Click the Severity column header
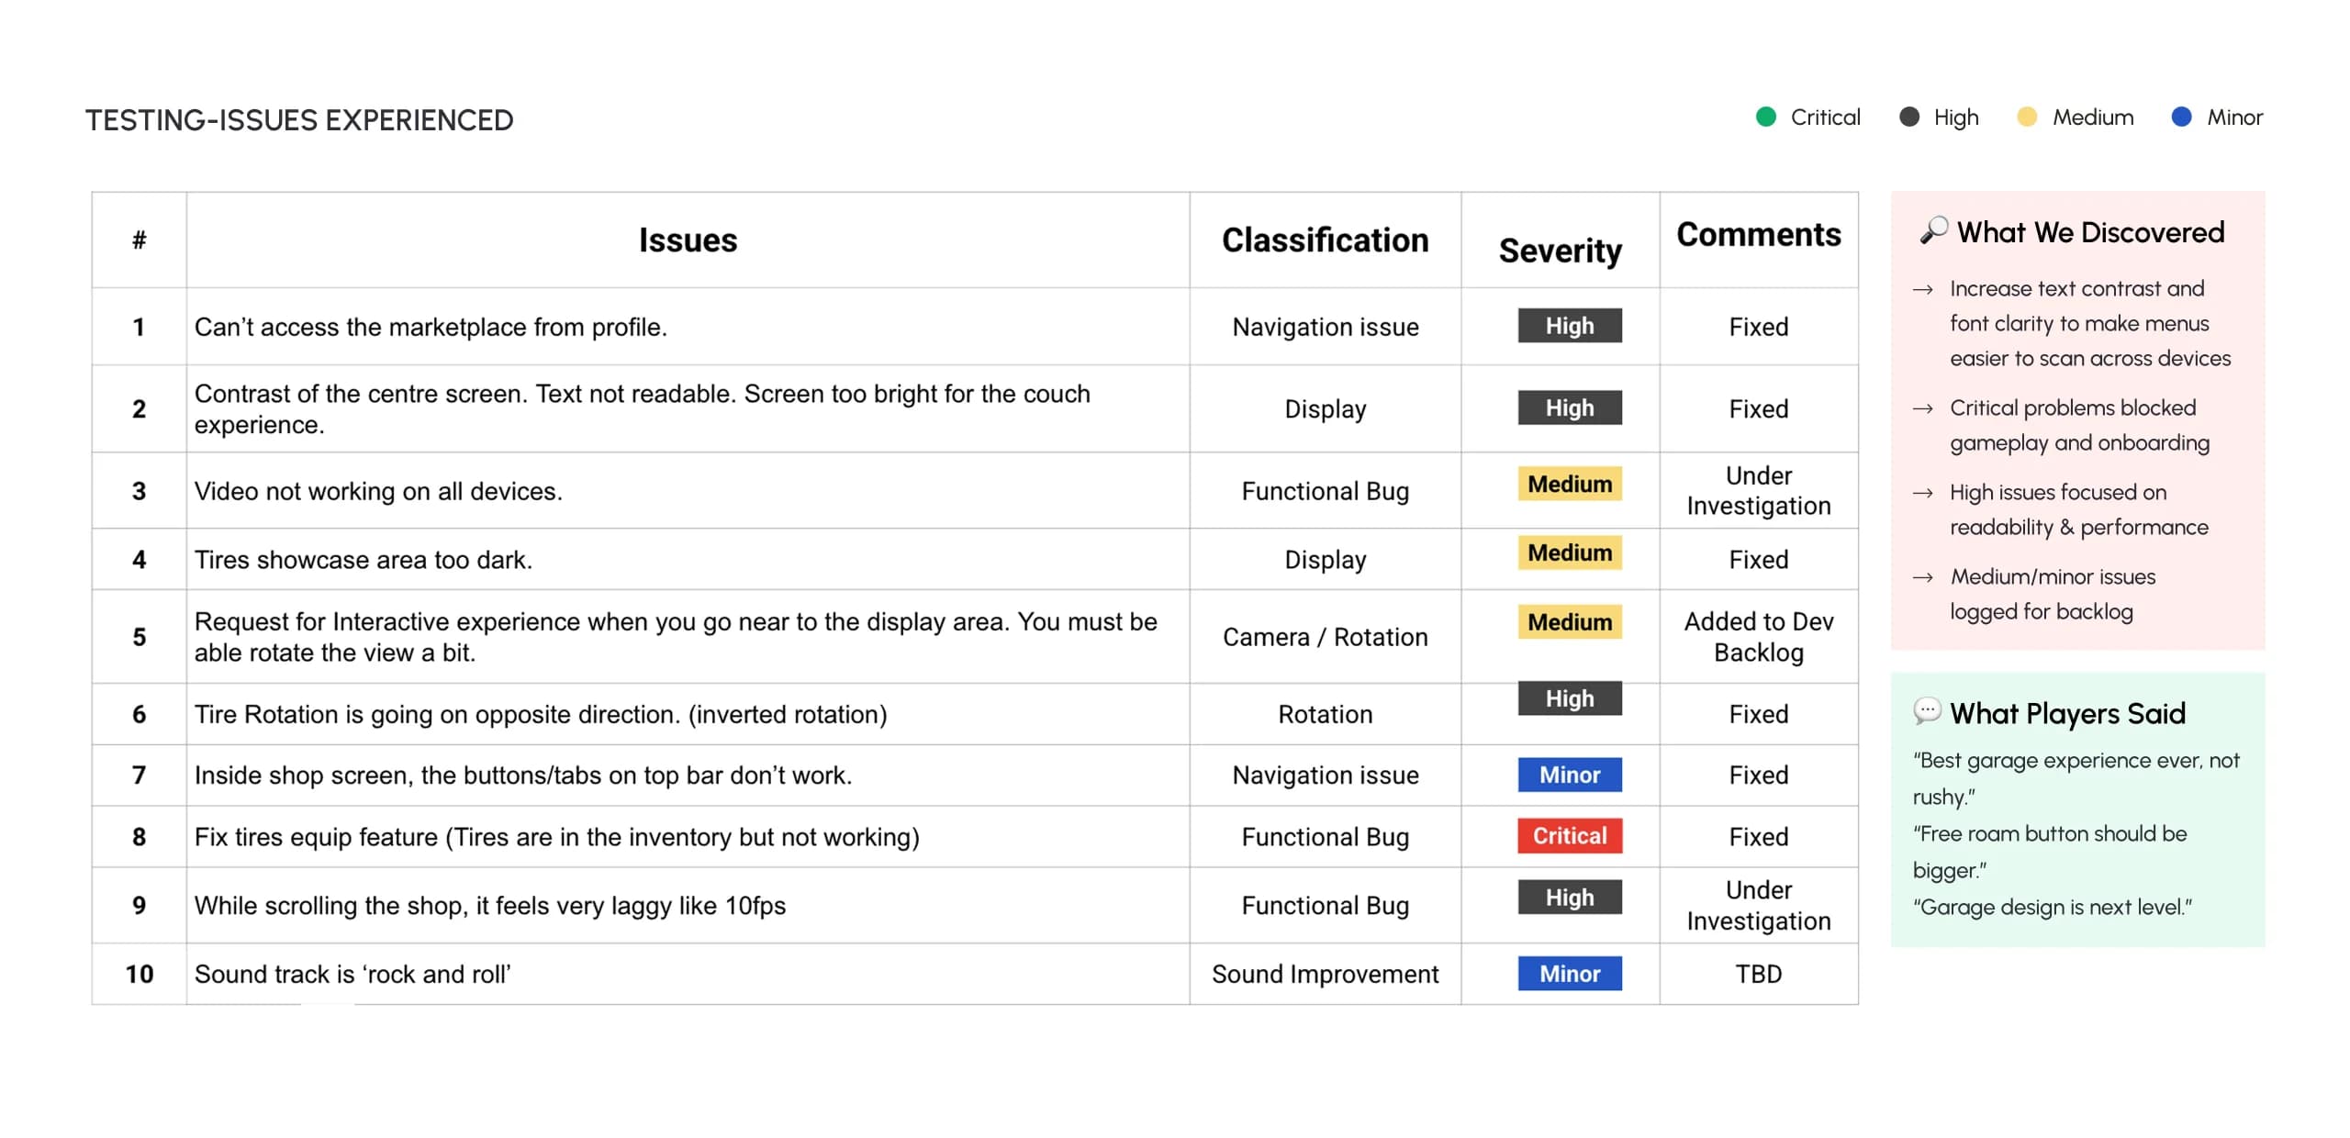This screenshot has height=1138, width=2350. (x=1560, y=251)
